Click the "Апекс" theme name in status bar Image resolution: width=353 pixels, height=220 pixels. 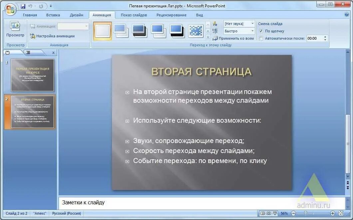pyautogui.click(x=40, y=213)
